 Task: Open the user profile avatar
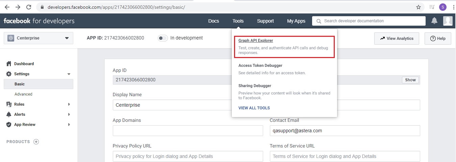(x=448, y=21)
